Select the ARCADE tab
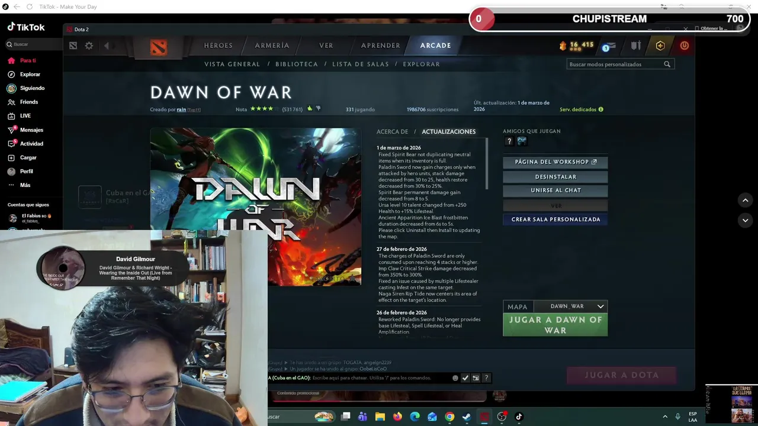Image resolution: width=758 pixels, height=426 pixels. coord(435,46)
